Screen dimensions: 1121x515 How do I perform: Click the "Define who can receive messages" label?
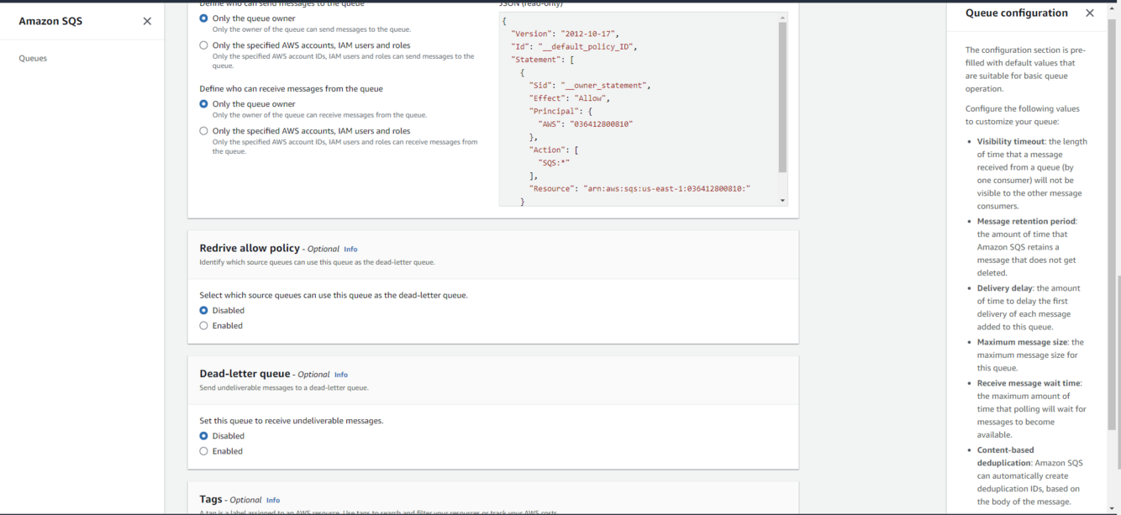[x=291, y=89]
